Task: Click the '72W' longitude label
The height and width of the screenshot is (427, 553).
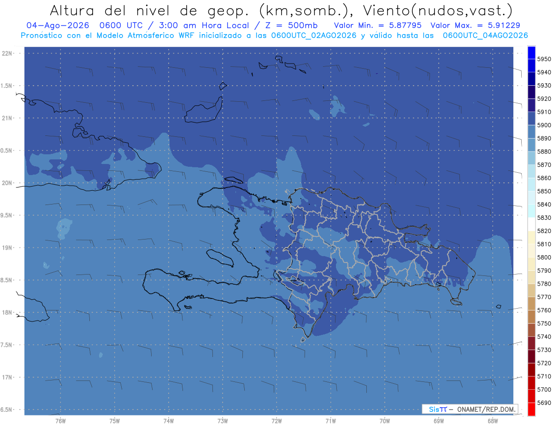Action: (x=277, y=421)
